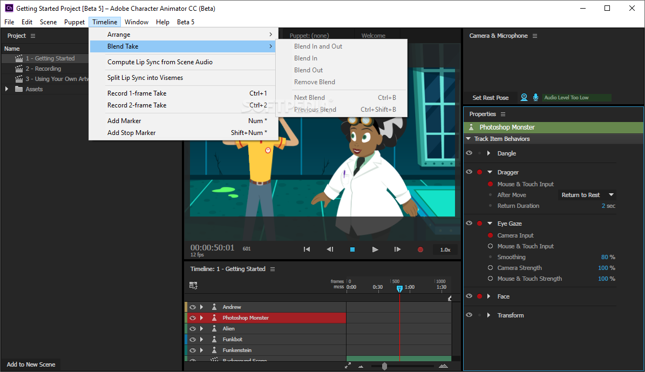Open the Return to Rest dropdown
This screenshot has width=645, height=372.
pos(587,195)
